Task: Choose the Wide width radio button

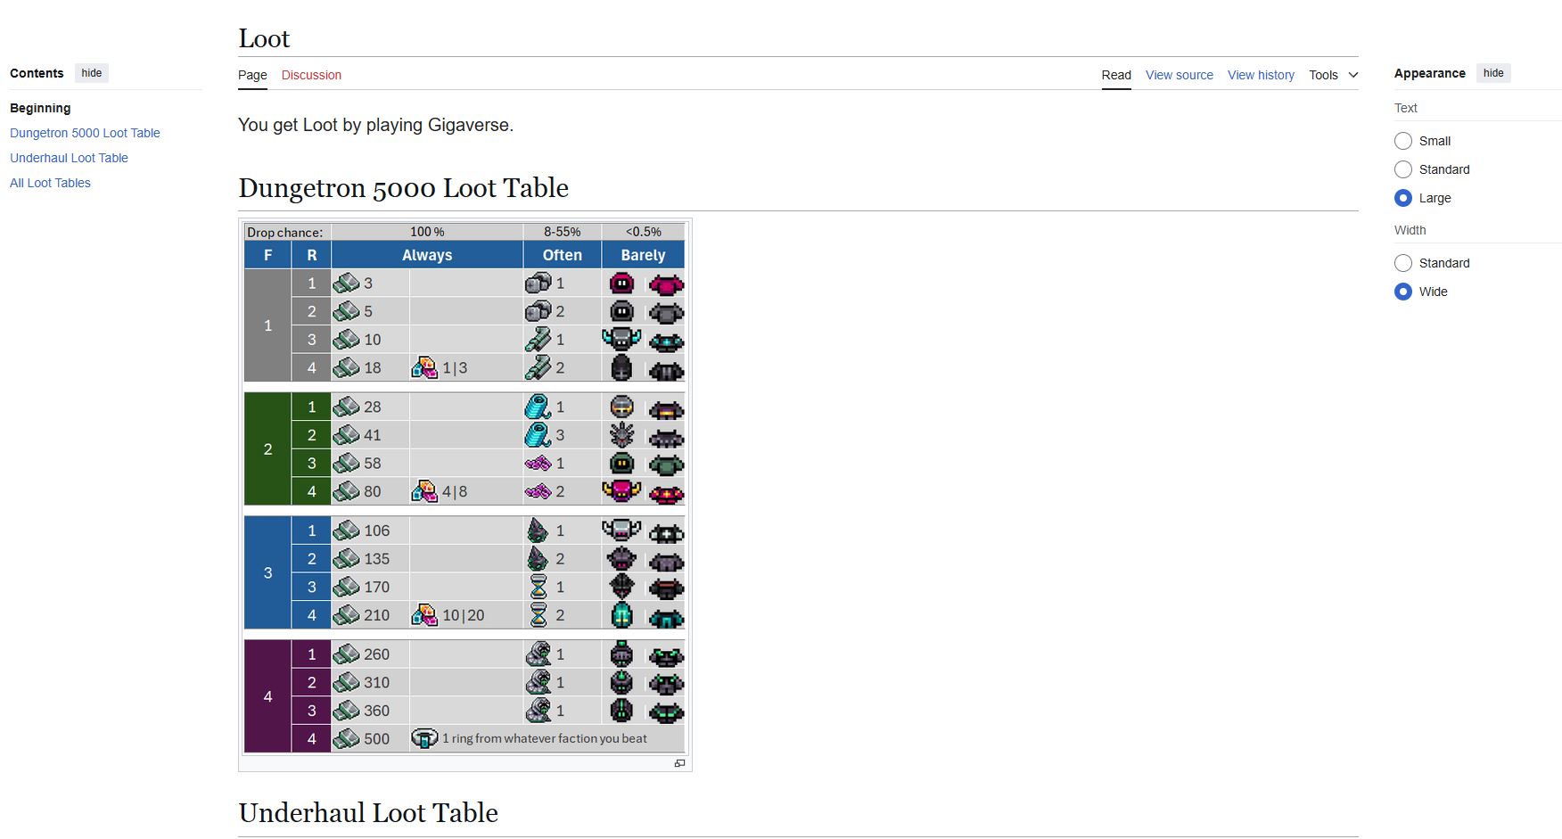Action: click(x=1402, y=292)
